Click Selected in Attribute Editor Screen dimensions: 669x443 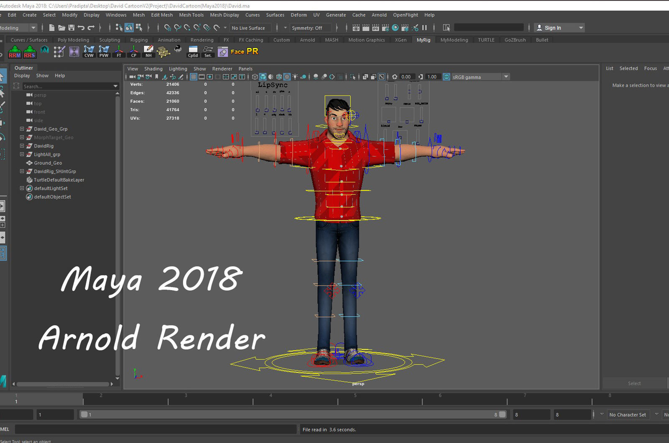click(628, 69)
